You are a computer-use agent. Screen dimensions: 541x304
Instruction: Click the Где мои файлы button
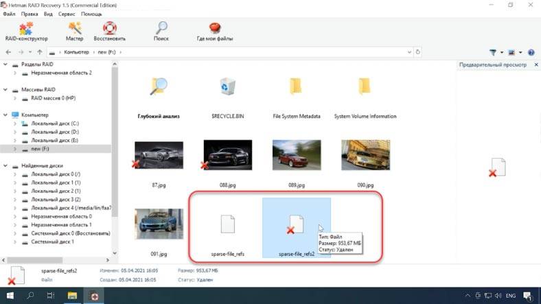coord(215,32)
